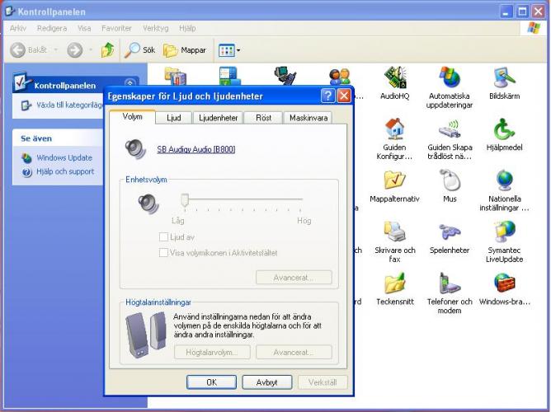Open the Bildskärm display icon
551x412 pixels.
504,79
